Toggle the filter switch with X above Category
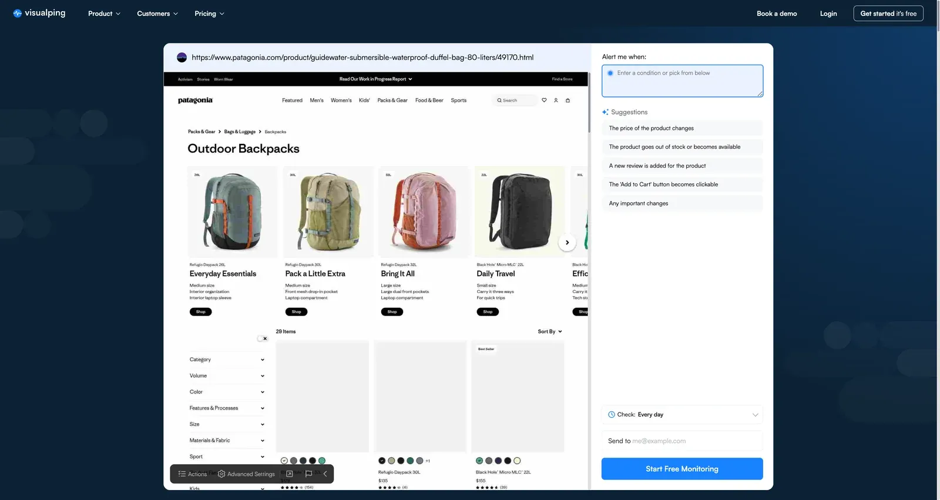The width and height of the screenshot is (940, 500). coord(263,338)
